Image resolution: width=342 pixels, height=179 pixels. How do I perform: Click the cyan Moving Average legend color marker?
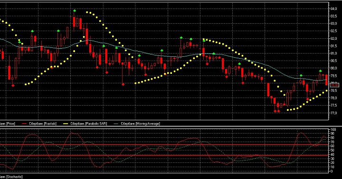tap(116, 124)
